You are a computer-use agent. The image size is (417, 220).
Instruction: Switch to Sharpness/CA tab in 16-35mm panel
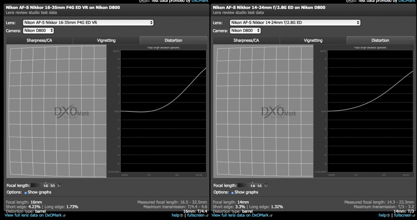(x=39, y=40)
